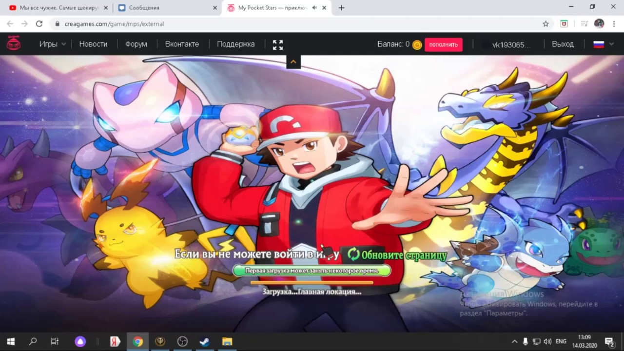Mute the My Pocket Stars tab audio
624x351 pixels.
pyautogui.click(x=314, y=8)
